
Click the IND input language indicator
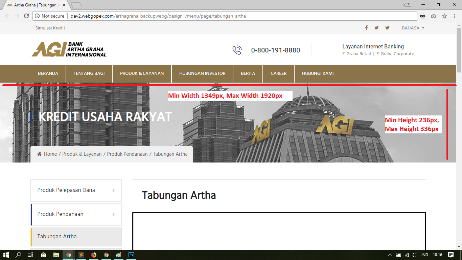pos(425,255)
